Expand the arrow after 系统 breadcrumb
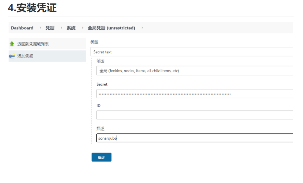 click(82, 28)
